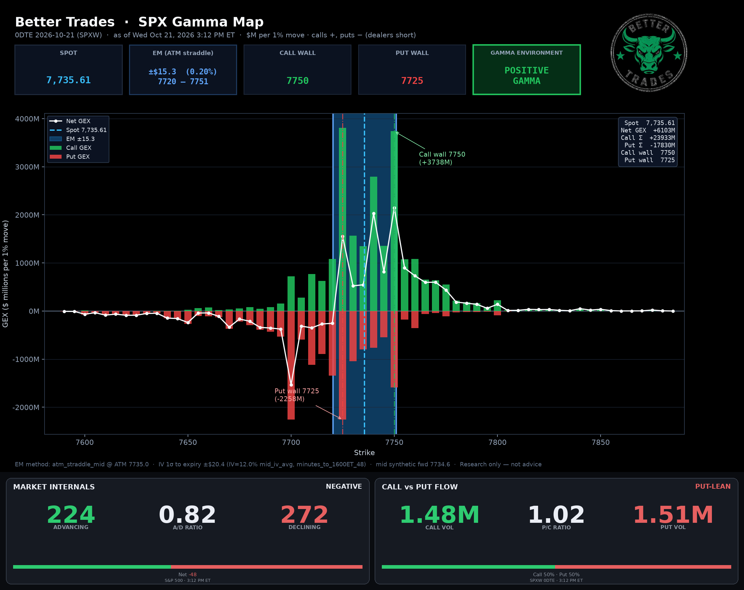Screen dimensions: 744x590
Task: Click the Net GEX legend entry
Action: pos(70,121)
